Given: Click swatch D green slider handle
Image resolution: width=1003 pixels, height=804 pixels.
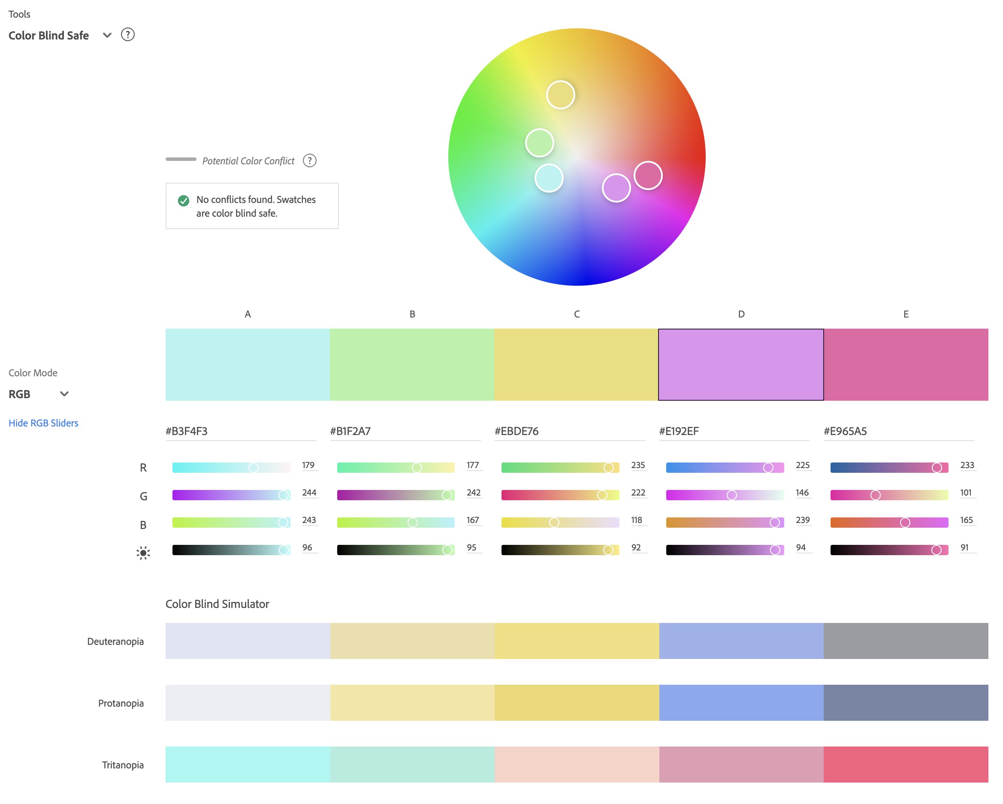Looking at the screenshot, I should click(731, 495).
